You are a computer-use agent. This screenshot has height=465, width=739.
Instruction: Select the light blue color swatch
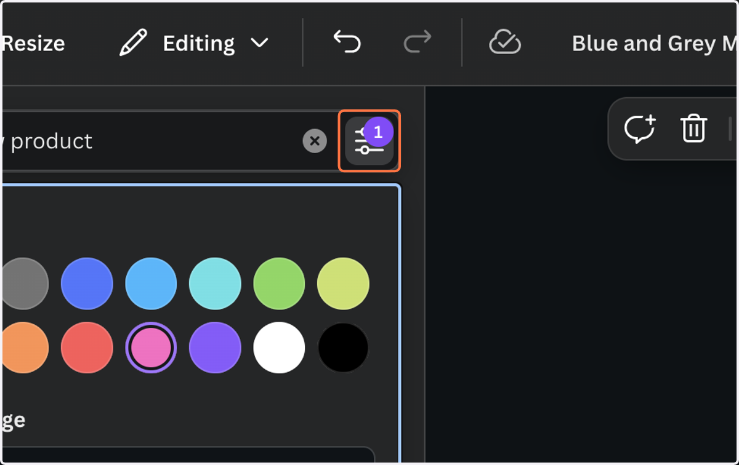point(151,284)
